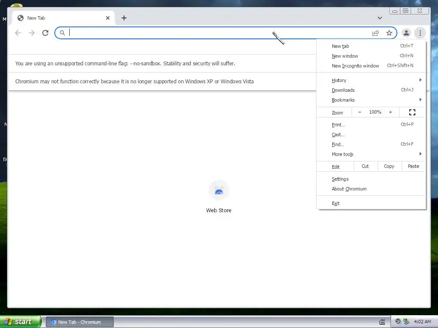438x328 pixels.
Task: Choose Exit from the menu
Action: point(371,203)
